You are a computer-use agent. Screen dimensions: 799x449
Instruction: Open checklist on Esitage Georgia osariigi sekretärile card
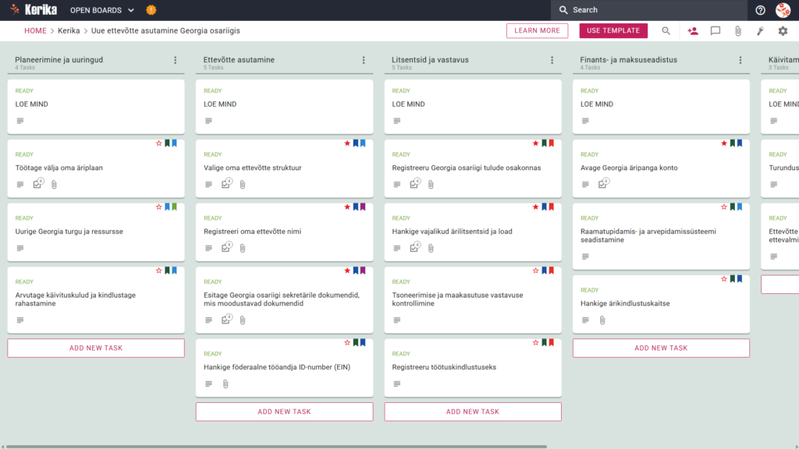click(226, 319)
